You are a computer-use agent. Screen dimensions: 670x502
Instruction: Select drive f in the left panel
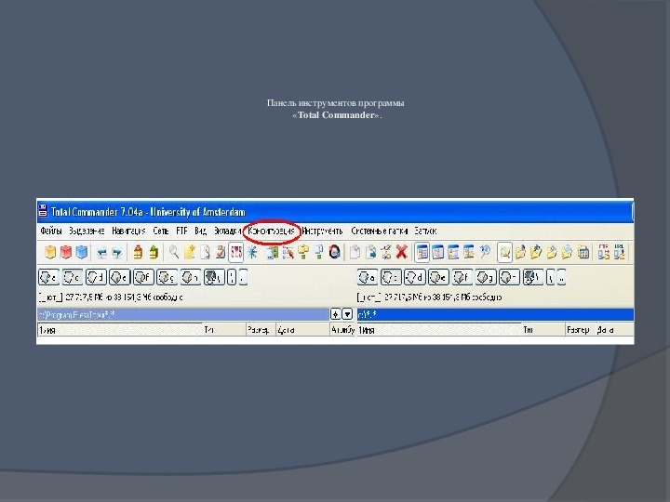pos(143,277)
